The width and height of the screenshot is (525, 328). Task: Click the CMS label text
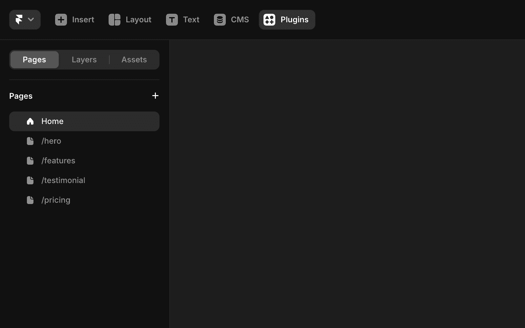coord(240,20)
